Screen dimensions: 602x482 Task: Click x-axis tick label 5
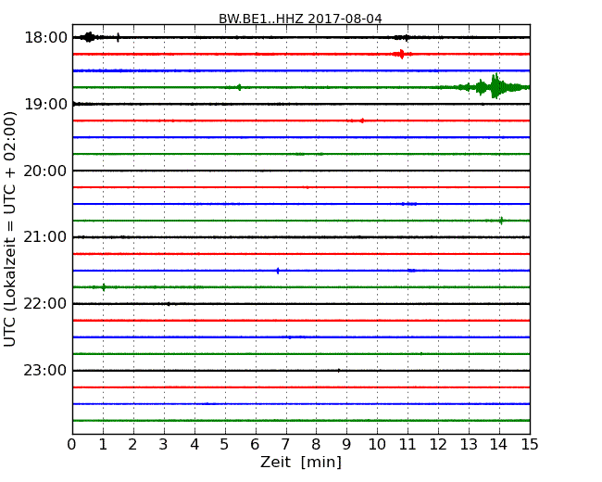[x=225, y=445]
